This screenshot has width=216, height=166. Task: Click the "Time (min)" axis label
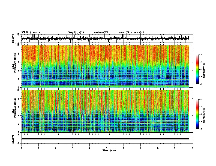(109, 151)
